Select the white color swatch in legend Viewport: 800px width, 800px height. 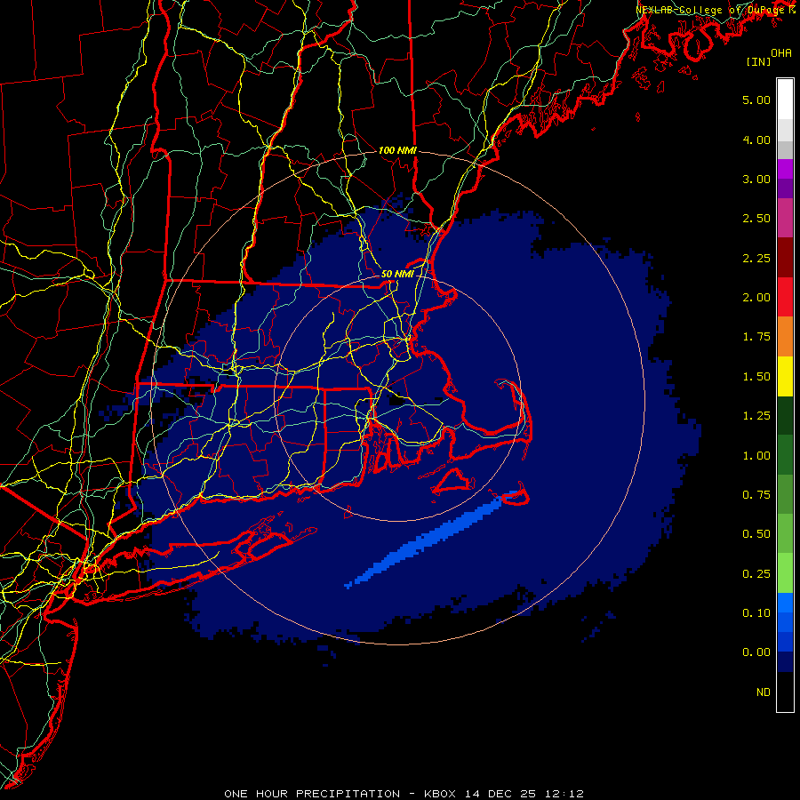pyautogui.click(x=785, y=100)
